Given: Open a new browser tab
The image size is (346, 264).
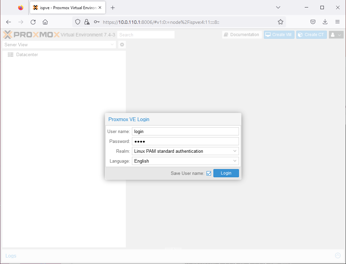Looking at the screenshot, I should point(113,8).
